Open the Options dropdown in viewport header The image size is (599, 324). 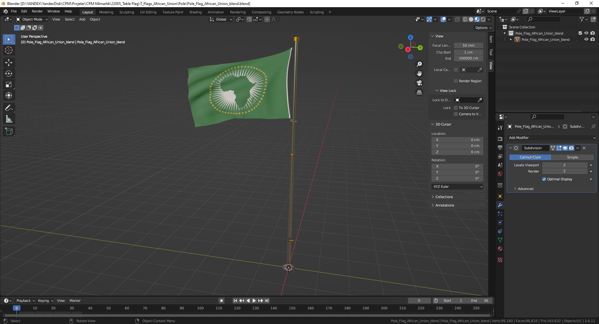coord(483,28)
